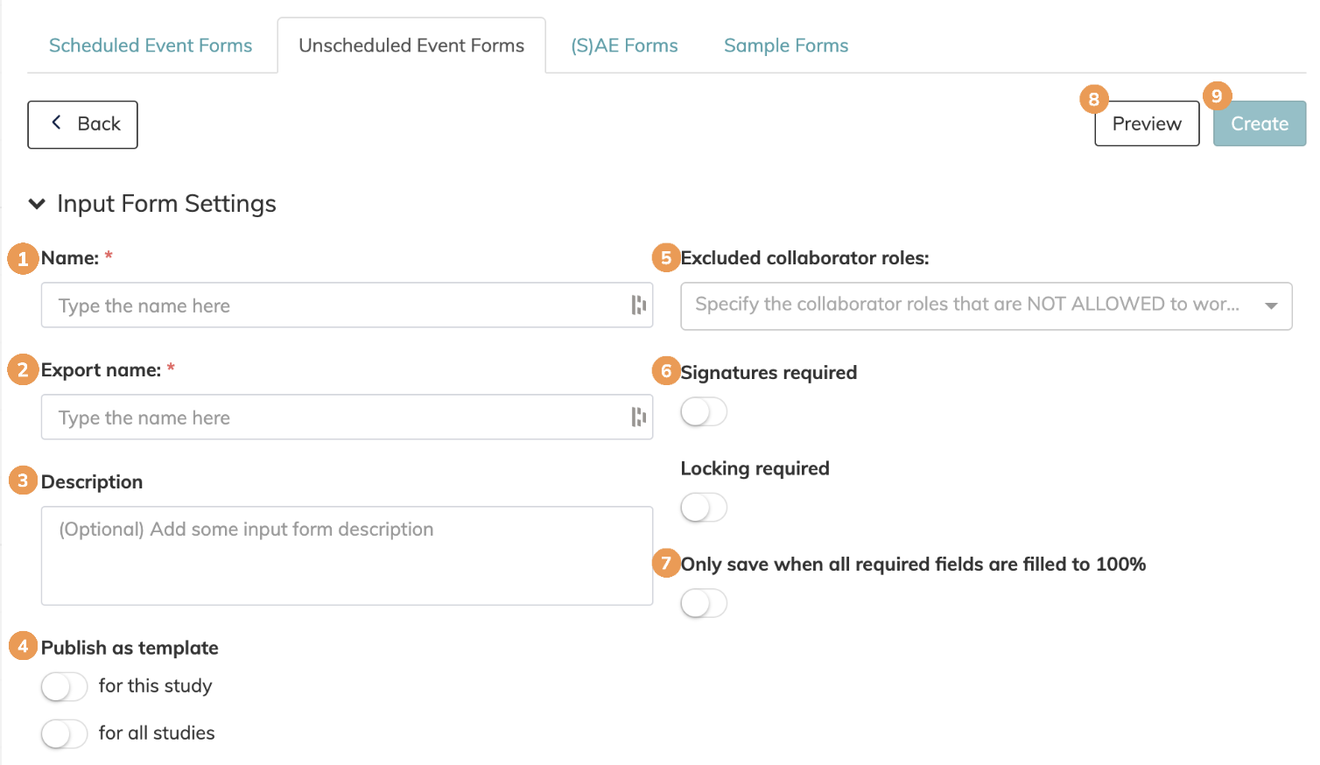The image size is (1320, 765).
Task: Click the orange number 9 marker
Action: 1216,95
